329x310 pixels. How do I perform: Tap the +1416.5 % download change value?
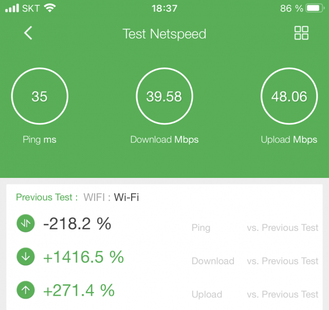pos(83,257)
